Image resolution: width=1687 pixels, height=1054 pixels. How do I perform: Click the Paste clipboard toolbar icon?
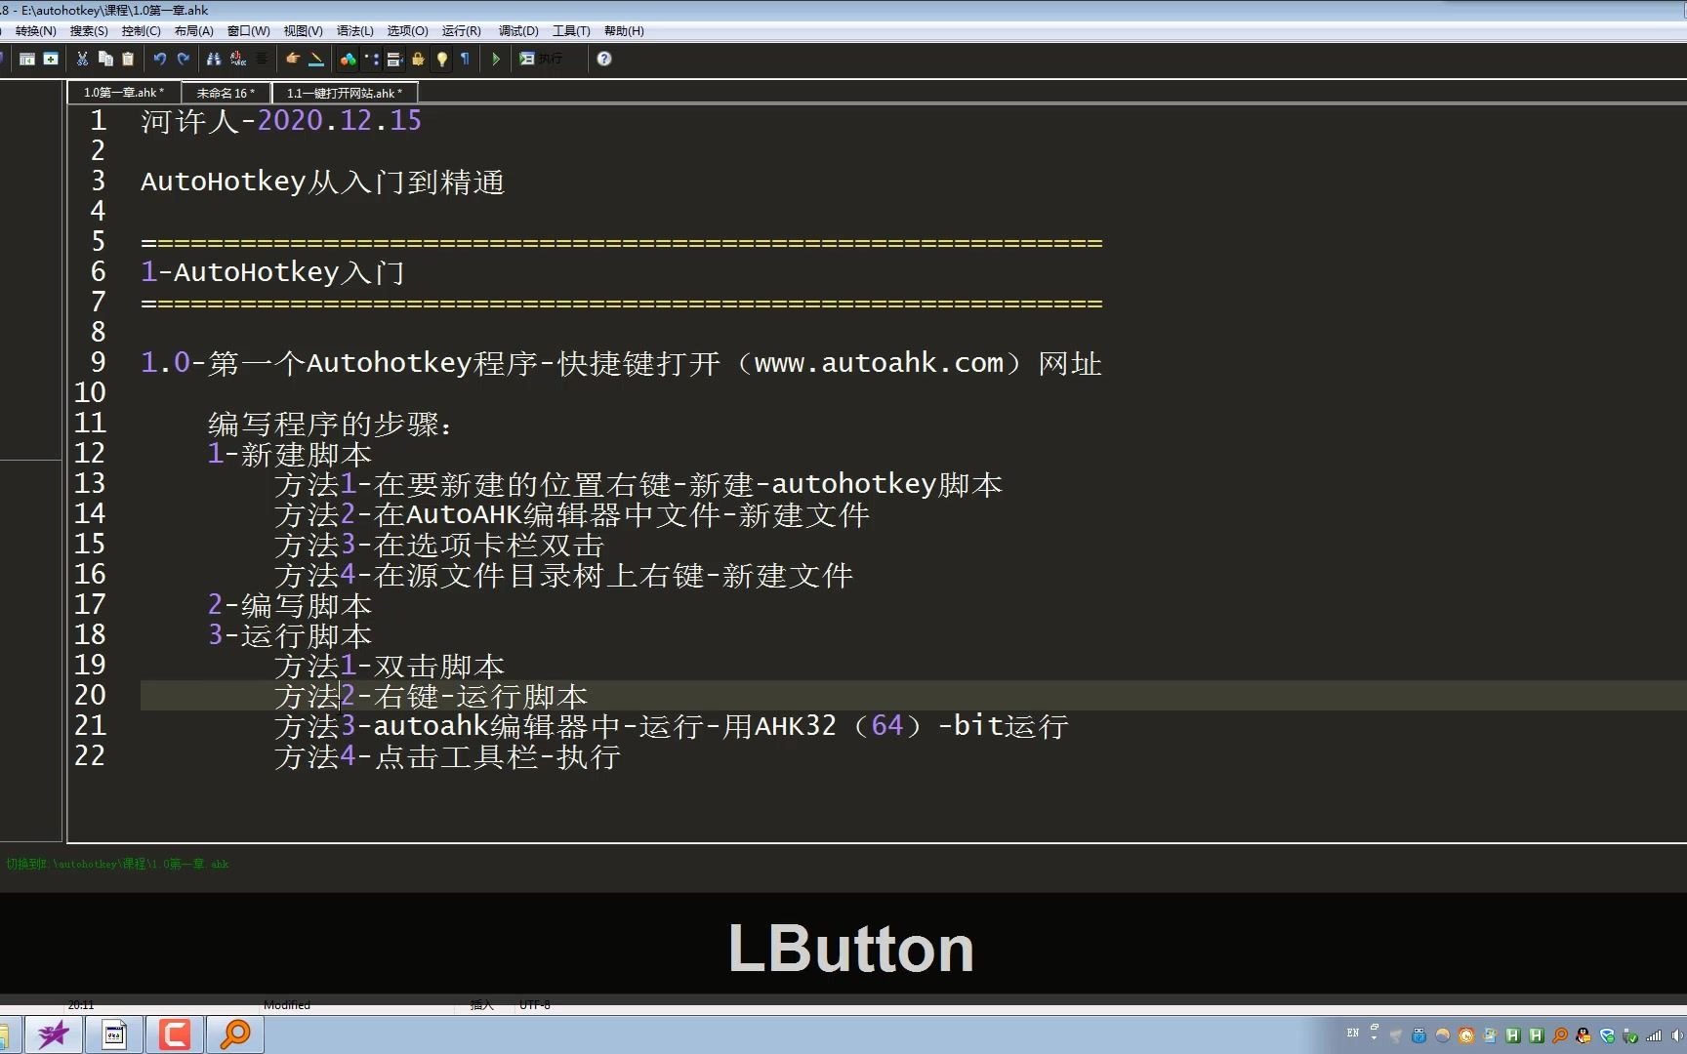pyautogui.click(x=128, y=59)
